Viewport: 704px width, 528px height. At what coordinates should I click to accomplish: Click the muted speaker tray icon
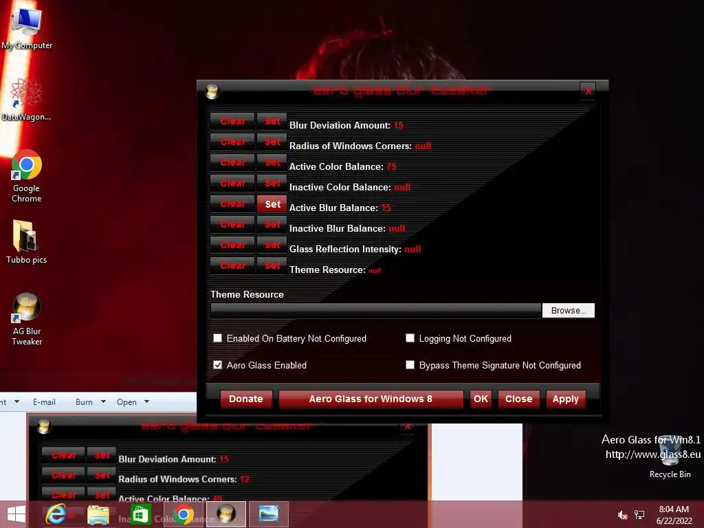pyautogui.click(x=622, y=515)
